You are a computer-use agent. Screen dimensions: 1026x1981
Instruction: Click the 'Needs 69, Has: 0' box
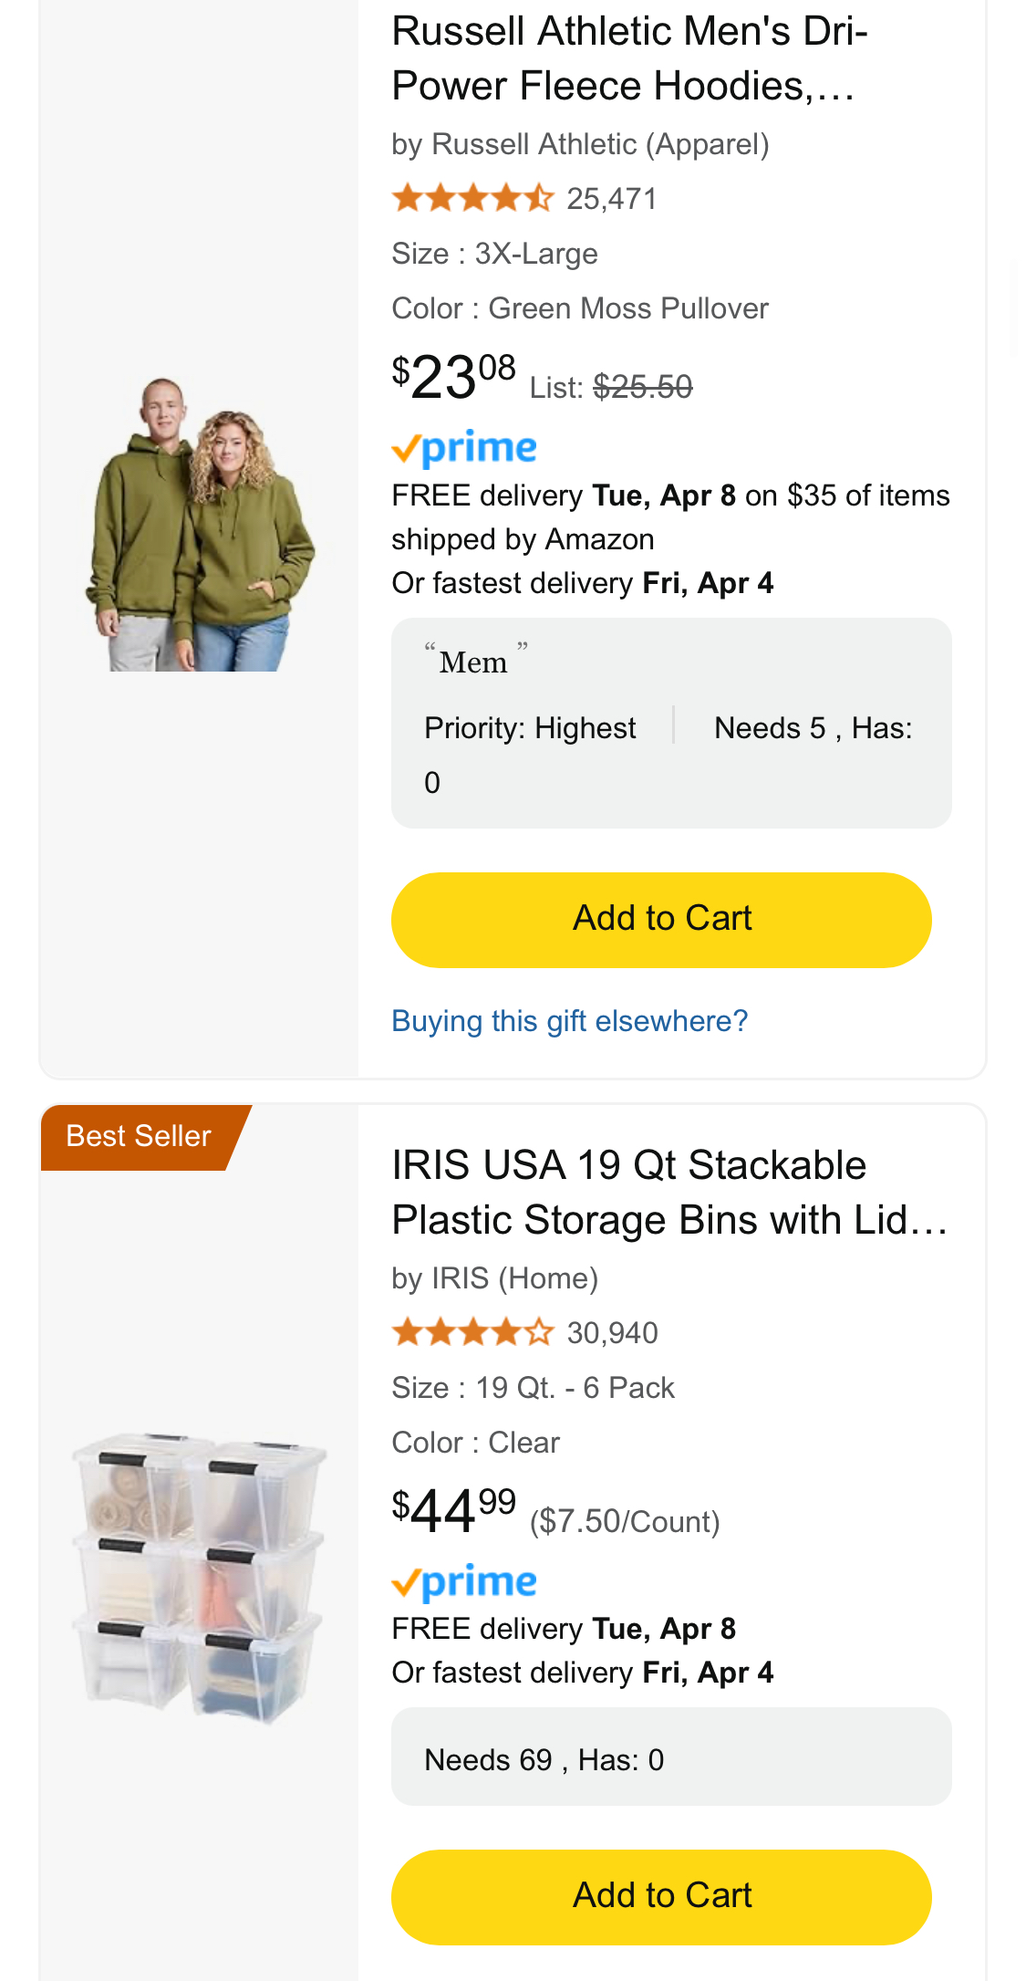pos(671,1757)
